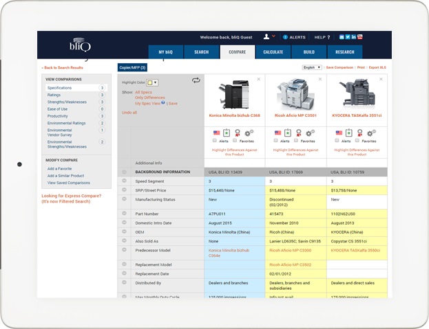Viewport: 429px width, 329px height.
Task: Enable Favorites checkbox for Konica Minolta
Action: 235,140
